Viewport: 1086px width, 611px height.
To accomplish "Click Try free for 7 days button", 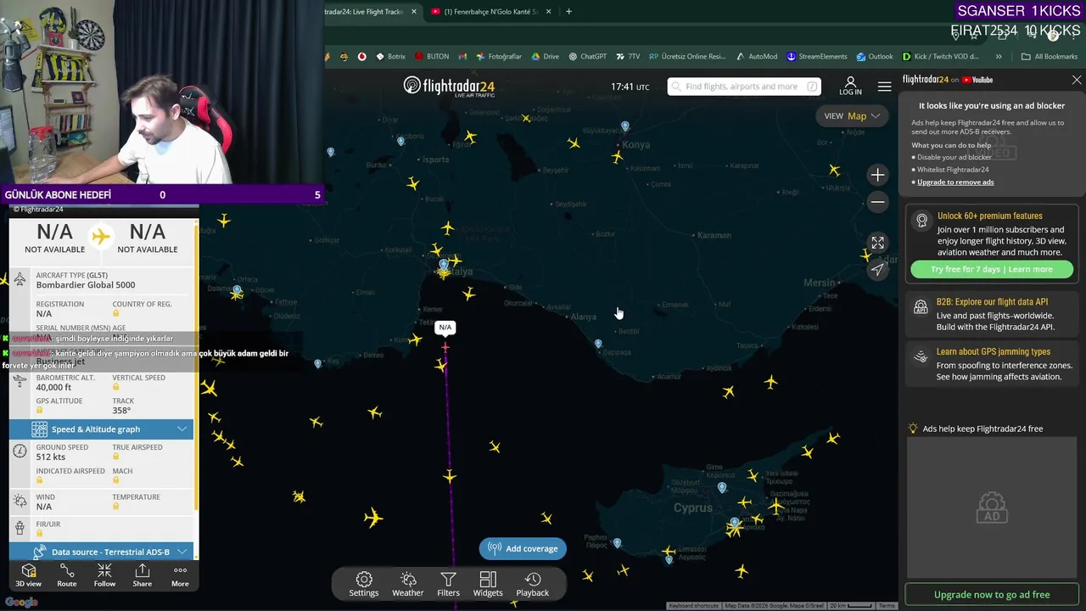I will (x=992, y=269).
